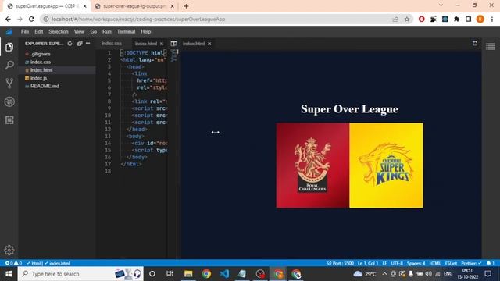Image resolution: width=500 pixels, height=281 pixels.
Task: Open Visual Studio Code from taskbar
Action: 224,274
